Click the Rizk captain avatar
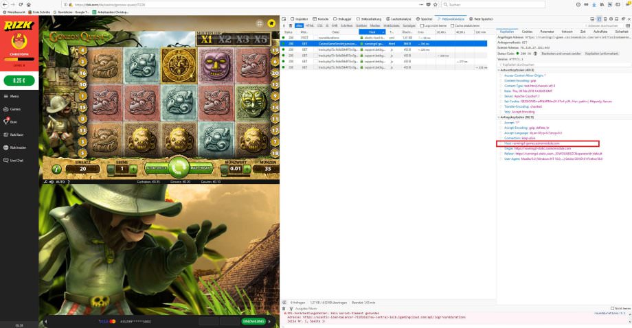 19,41
